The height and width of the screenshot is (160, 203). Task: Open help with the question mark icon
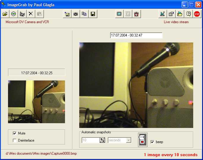pos(188,14)
